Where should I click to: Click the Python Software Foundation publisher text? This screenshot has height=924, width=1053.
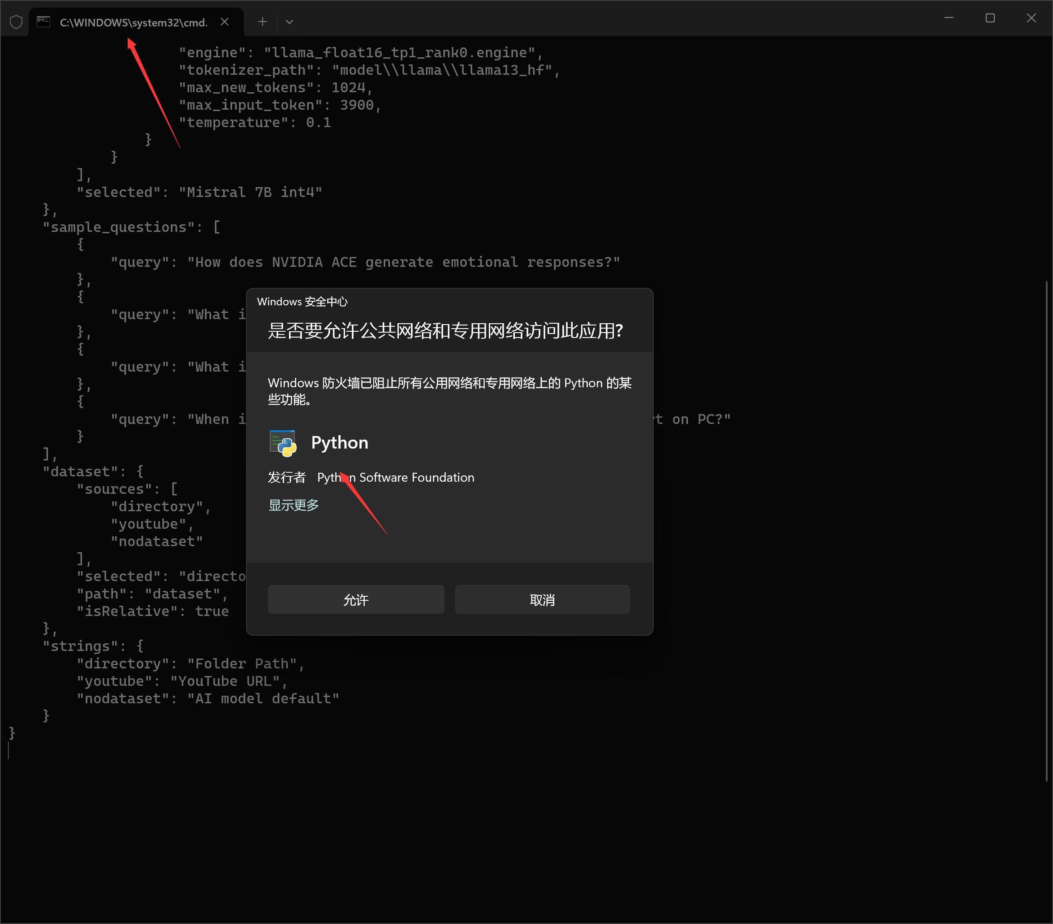click(x=396, y=477)
